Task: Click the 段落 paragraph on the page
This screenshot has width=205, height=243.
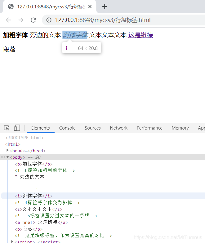Action: (9, 49)
